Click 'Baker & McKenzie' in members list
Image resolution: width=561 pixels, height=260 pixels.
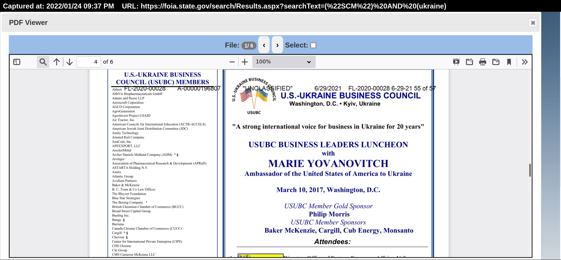[x=126, y=185]
